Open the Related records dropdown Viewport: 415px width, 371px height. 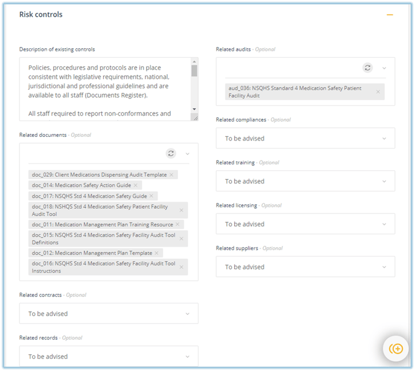click(109, 356)
